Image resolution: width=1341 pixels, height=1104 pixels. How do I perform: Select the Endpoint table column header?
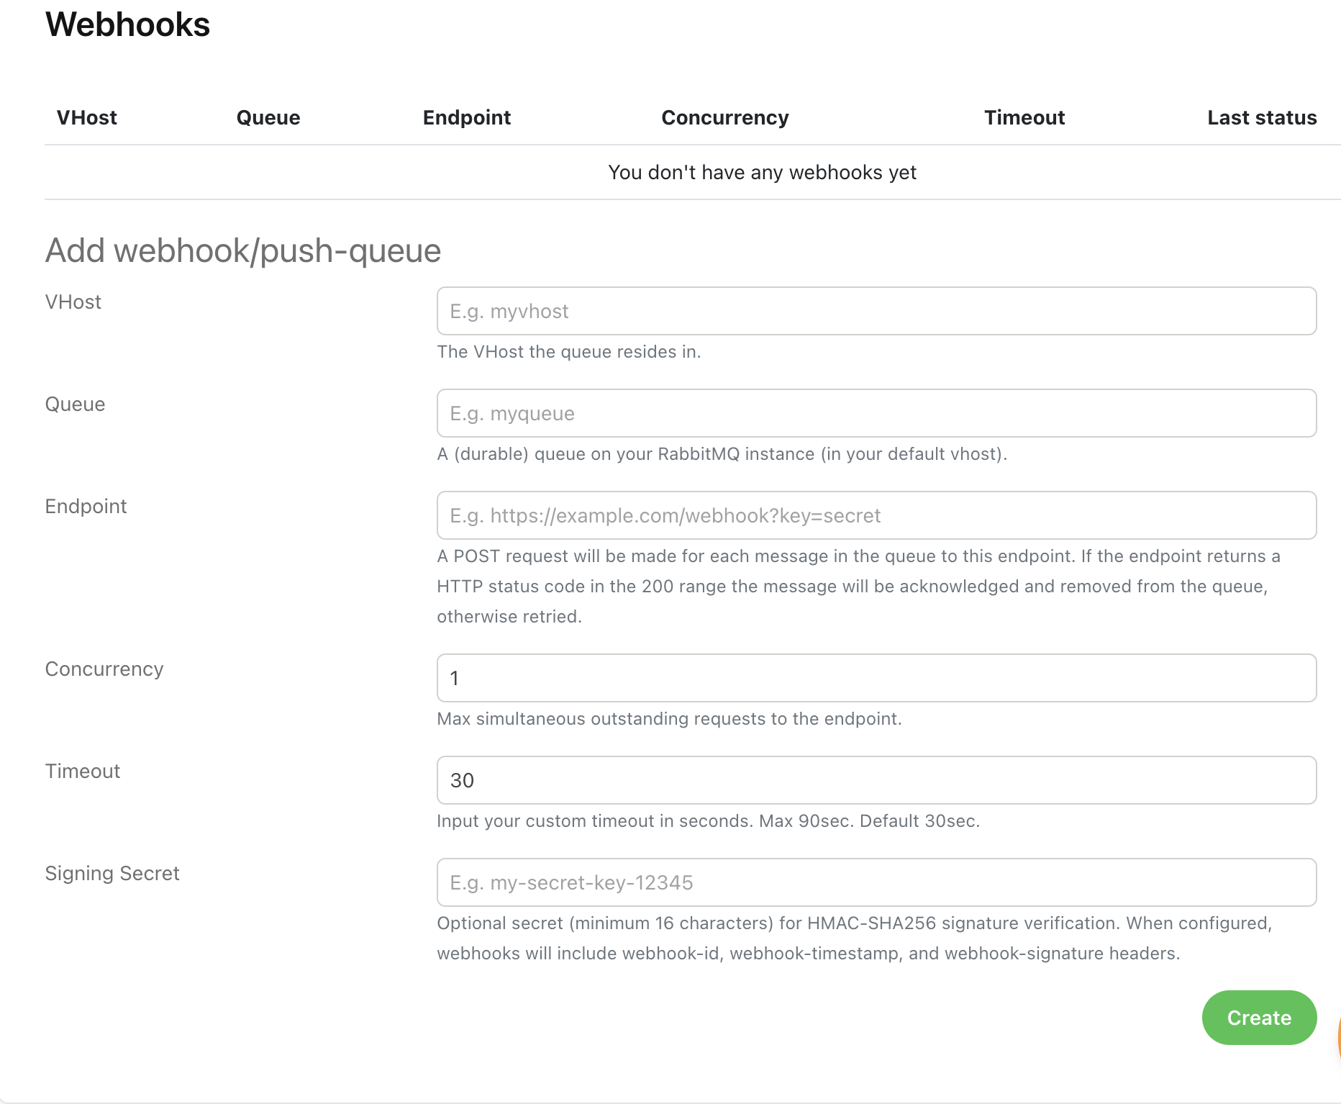point(467,117)
